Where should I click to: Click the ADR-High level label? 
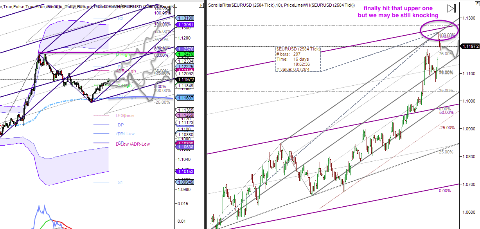[x=126, y=71]
